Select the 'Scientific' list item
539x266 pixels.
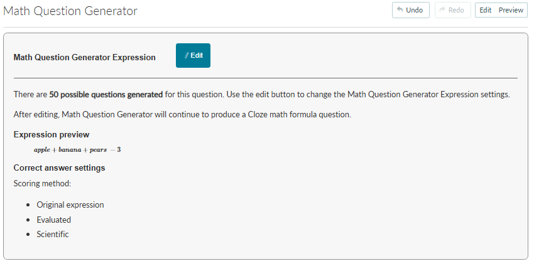point(53,234)
